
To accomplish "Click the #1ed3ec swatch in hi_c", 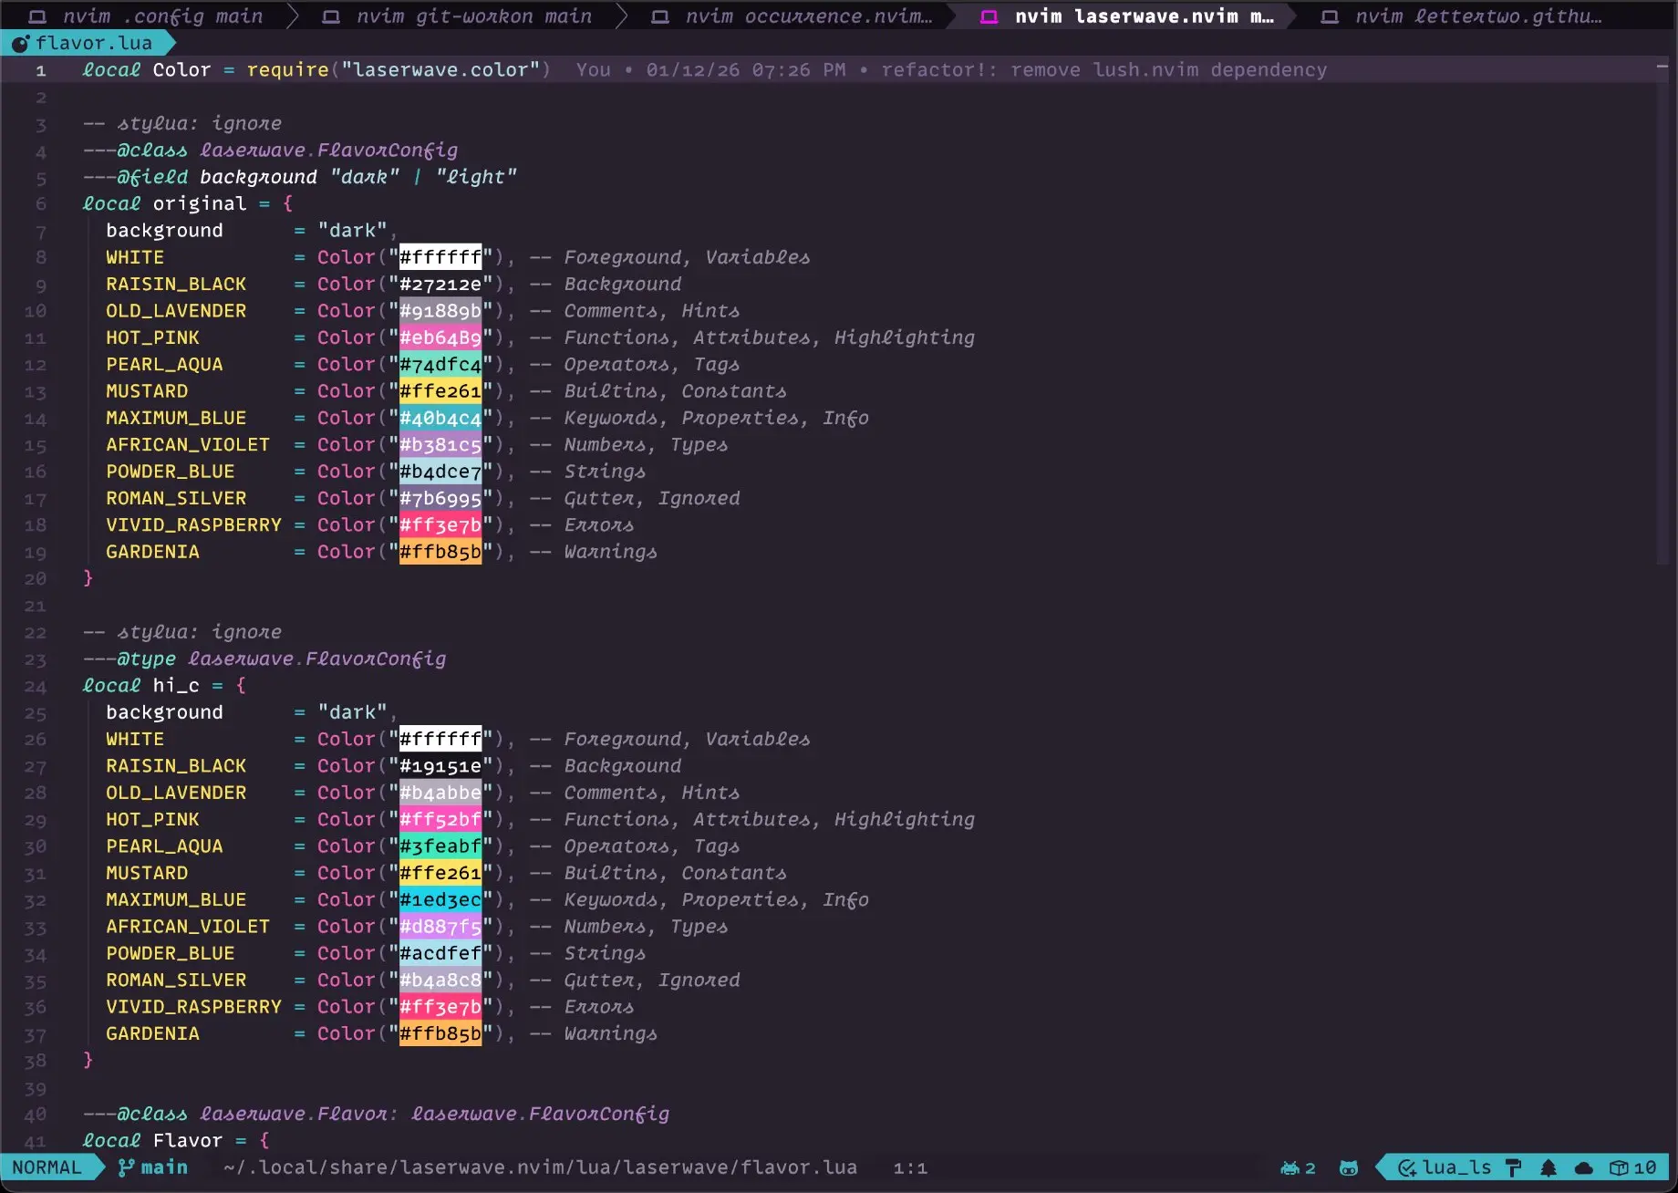I will point(440,899).
